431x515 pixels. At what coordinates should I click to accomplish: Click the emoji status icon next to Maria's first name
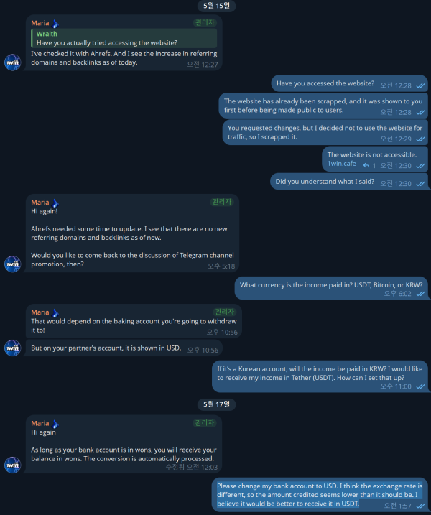pyautogui.click(x=55, y=24)
